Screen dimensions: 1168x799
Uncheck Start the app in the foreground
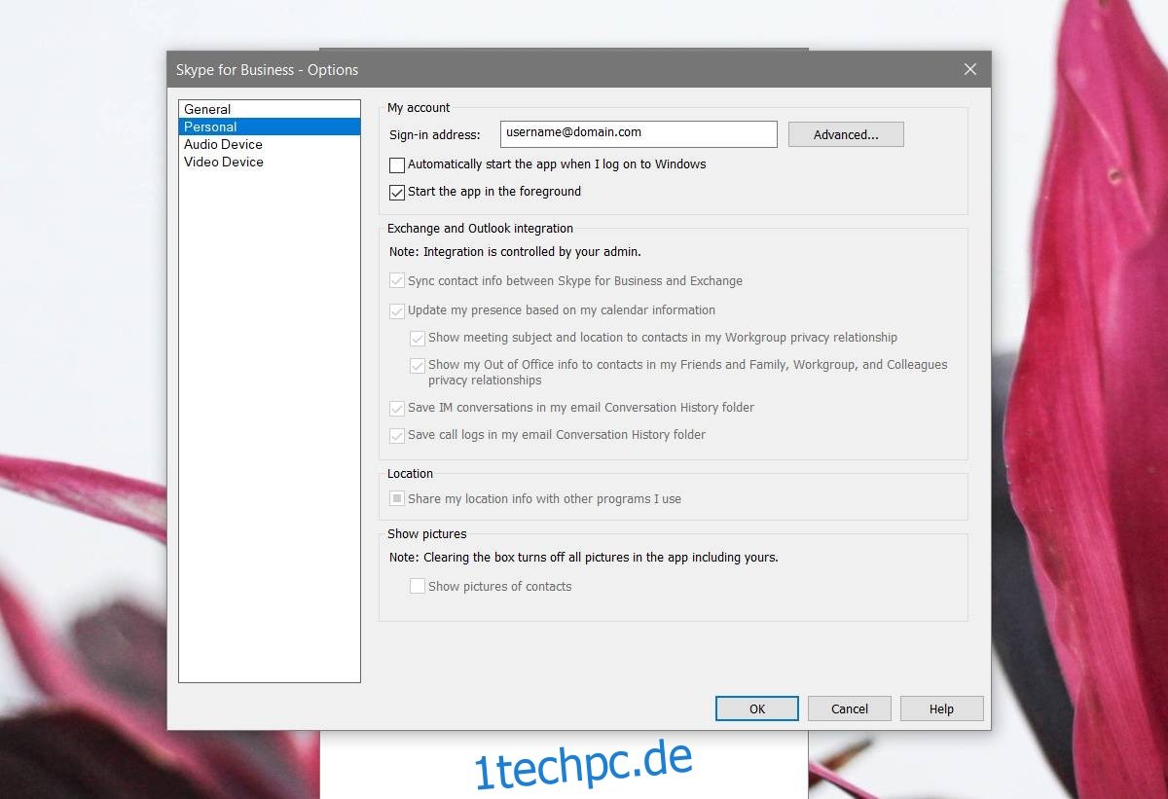397,193
